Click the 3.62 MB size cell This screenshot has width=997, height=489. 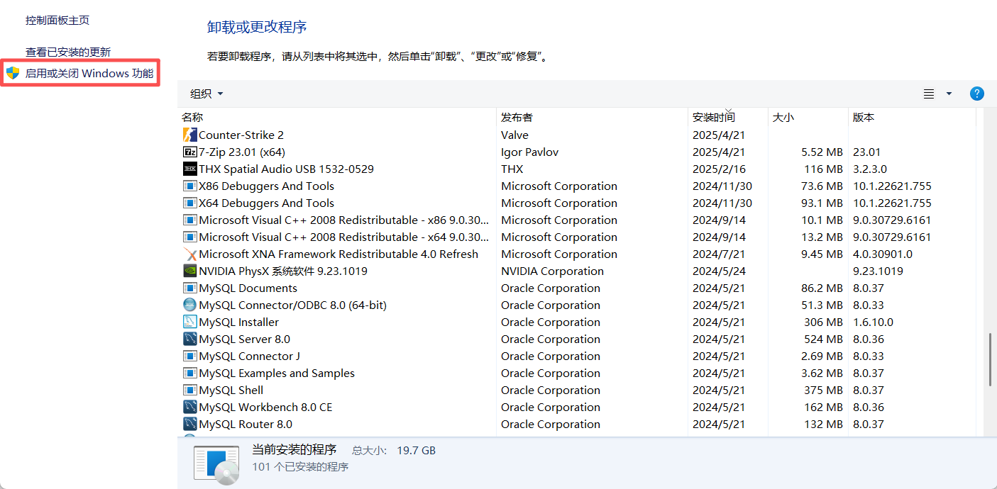(822, 373)
